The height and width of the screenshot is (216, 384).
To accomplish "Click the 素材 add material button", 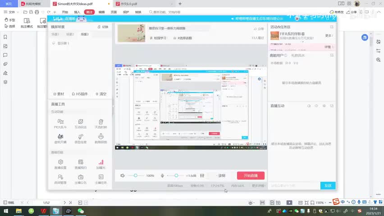I will (59, 94).
